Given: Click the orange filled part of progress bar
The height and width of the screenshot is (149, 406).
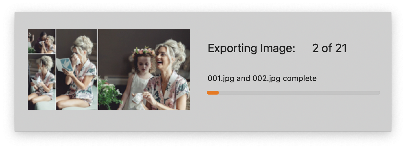Looking at the screenshot, I should tap(213, 93).
